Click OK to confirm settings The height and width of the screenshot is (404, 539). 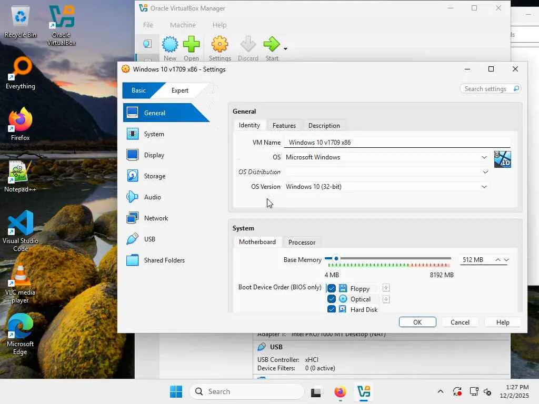coord(417,322)
